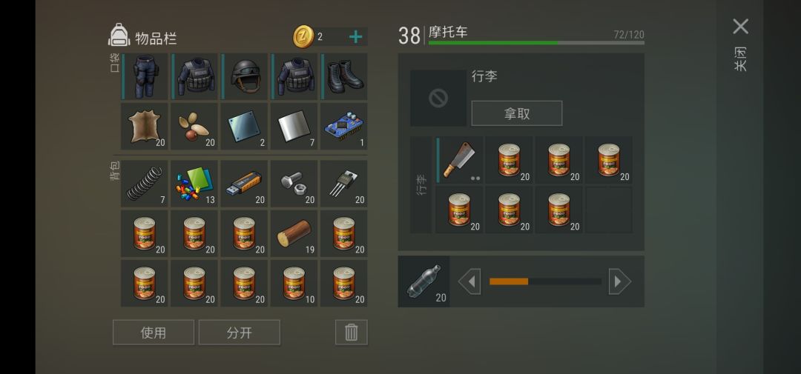Viewport: 801px width, 374px height.
Task: Click the 分开 split button
Action: tap(239, 333)
